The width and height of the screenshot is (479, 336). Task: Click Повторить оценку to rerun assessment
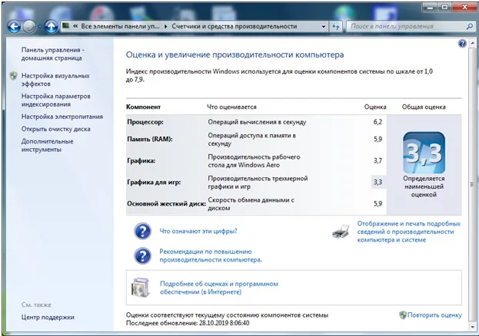pos(434,315)
